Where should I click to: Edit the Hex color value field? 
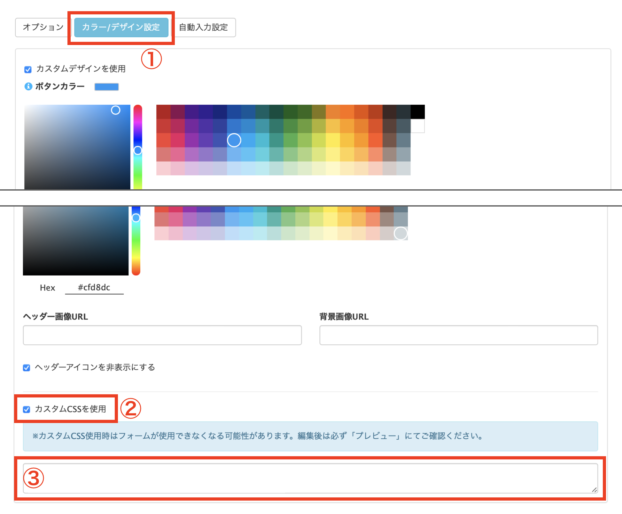(x=94, y=287)
